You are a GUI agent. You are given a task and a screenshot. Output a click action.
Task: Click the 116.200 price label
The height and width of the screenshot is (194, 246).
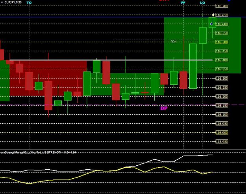pos(222,97)
